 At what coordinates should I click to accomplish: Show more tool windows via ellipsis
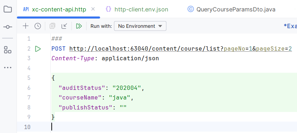[8, 67]
